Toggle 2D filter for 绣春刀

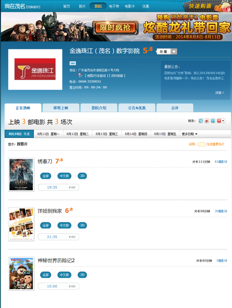click(82, 176)
